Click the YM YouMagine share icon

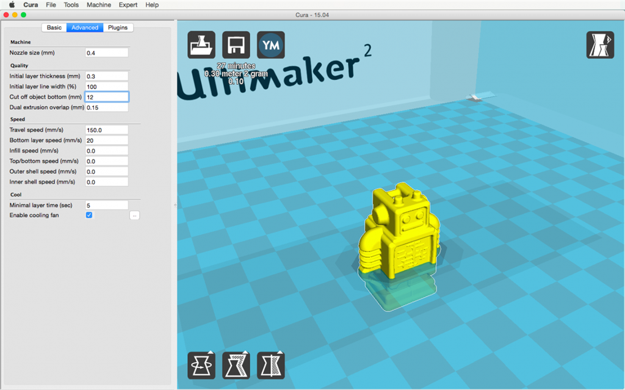[271, 45]
